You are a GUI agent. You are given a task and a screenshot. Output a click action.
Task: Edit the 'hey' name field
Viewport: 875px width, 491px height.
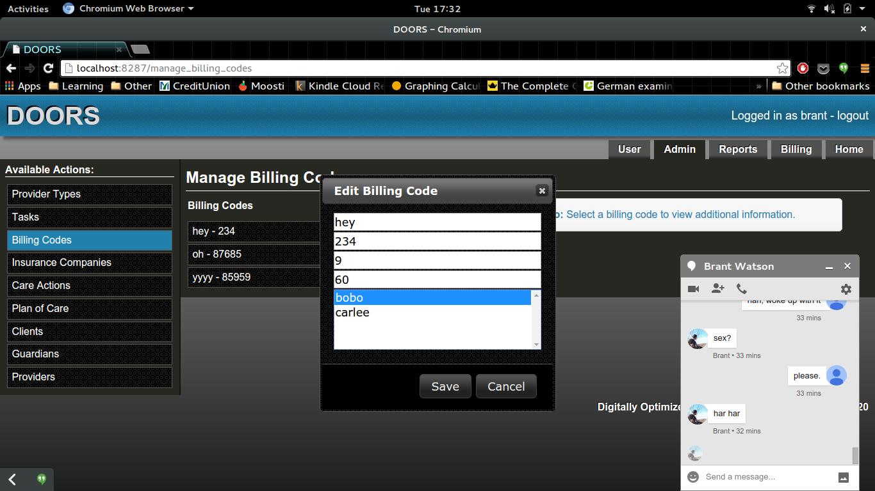(x=437, y=222)
